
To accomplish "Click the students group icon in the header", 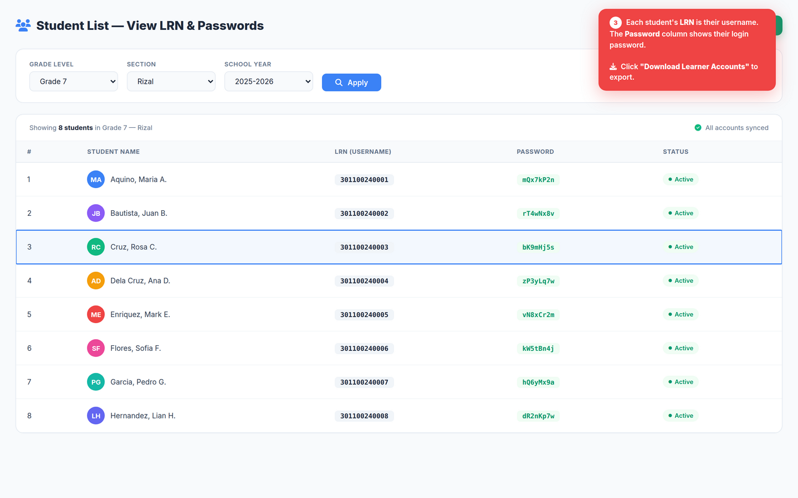I will 23,25.
